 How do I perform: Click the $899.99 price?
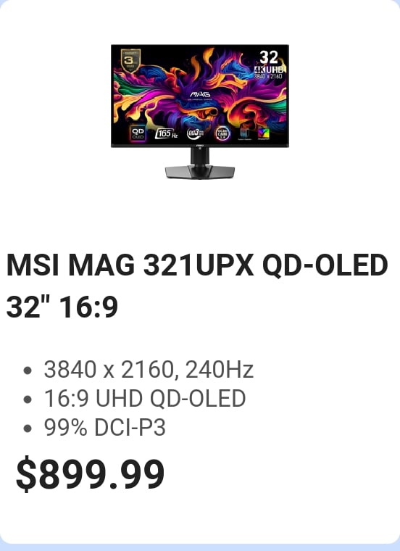coord(91,474)
